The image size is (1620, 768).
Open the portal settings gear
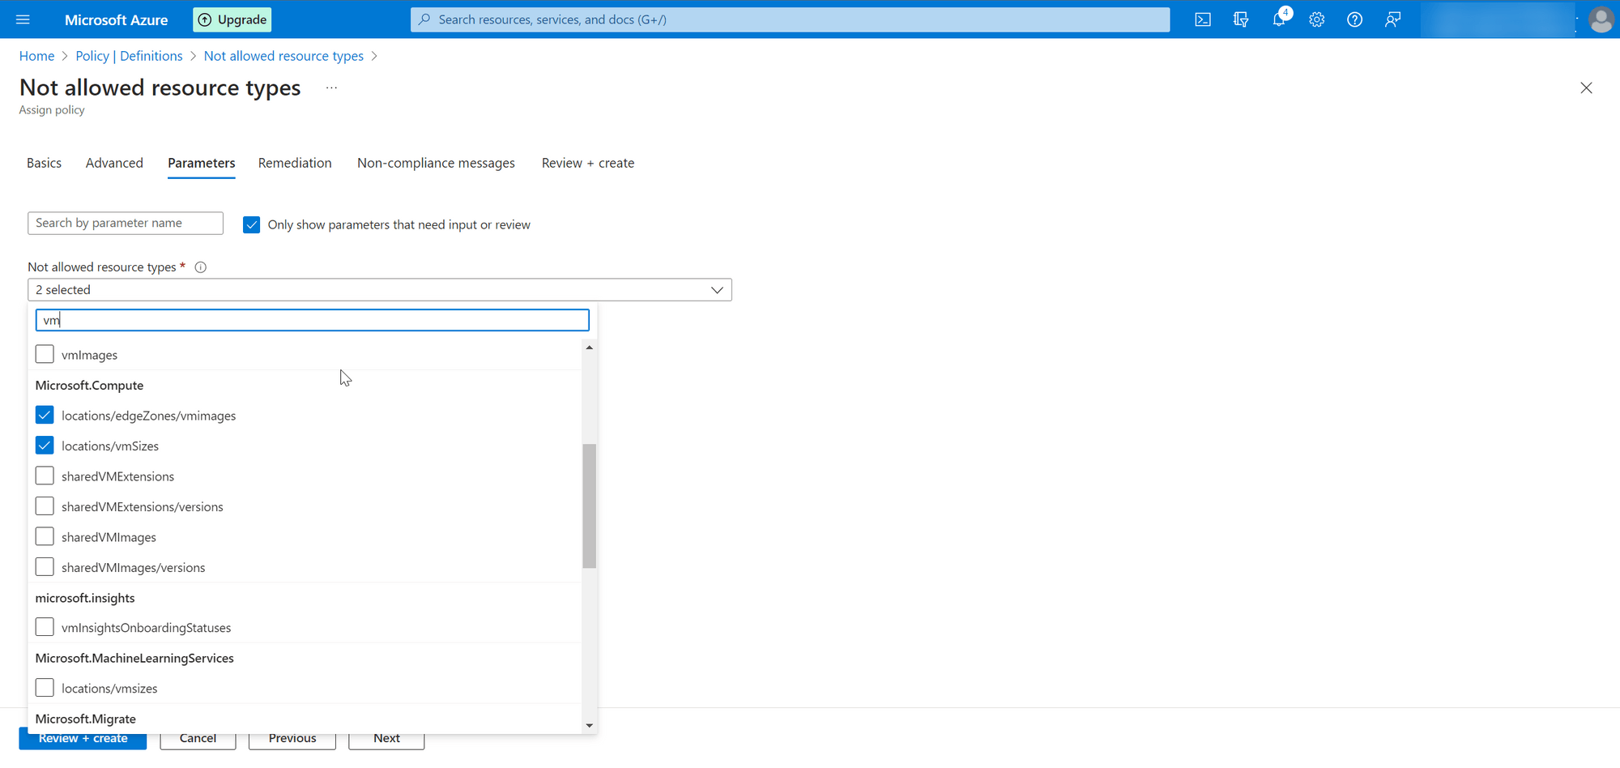1316,19
